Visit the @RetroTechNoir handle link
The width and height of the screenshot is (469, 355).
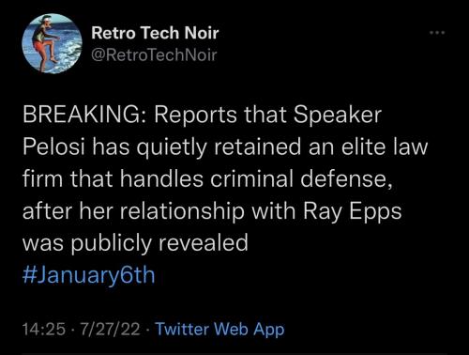[x=154, y=55]
